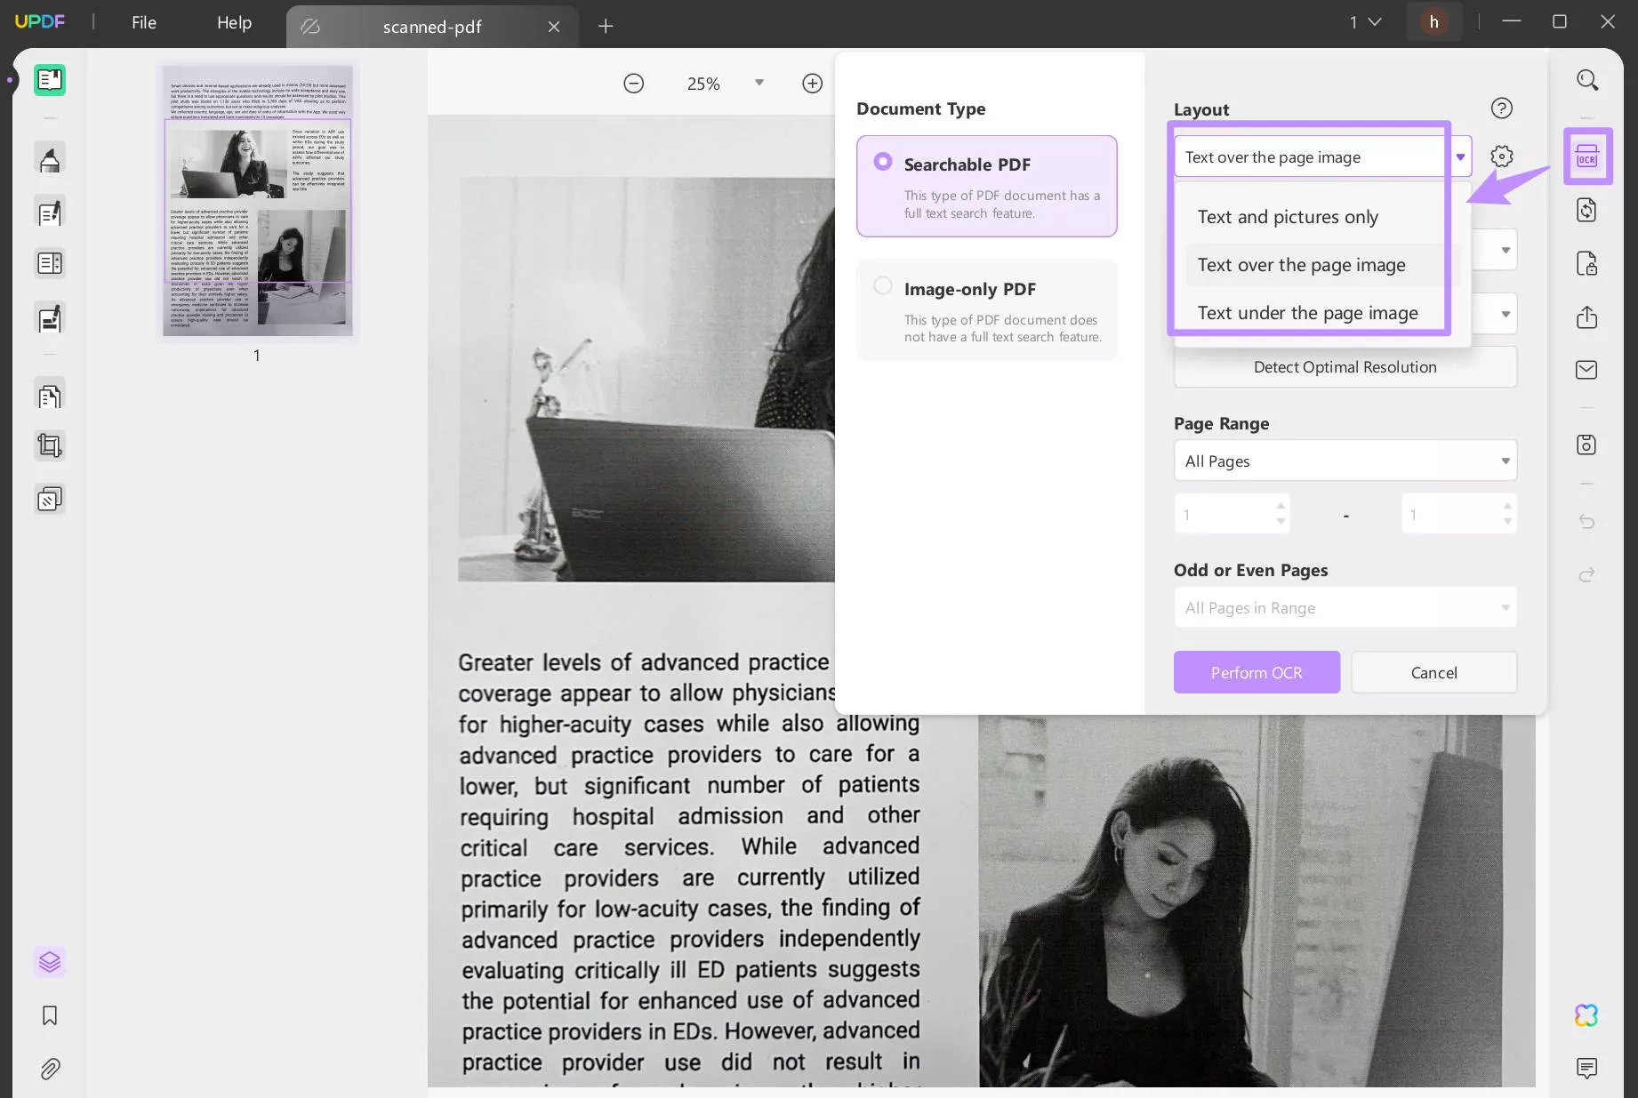Open the Help menu
Image resolution: width=1638 pixels, height=1098 pixels.
(x=234, y=23)
